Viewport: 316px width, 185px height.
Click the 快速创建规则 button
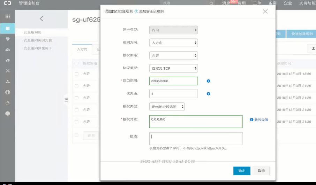tap(302, 34)
